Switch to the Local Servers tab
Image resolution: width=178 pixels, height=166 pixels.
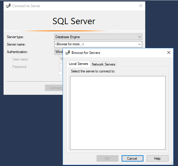tap(78, 64)
